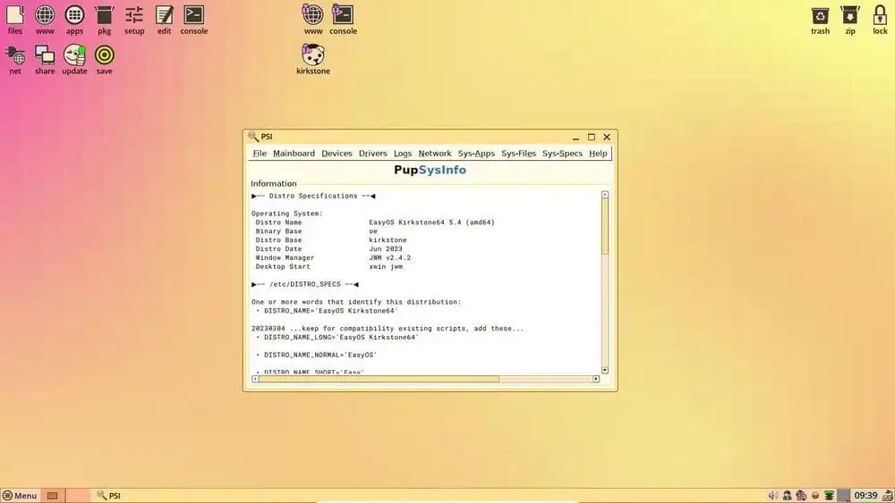The image size is (895, 503).
Task: Click the horizontal scrollbar thumb
Action: [379, 379]
